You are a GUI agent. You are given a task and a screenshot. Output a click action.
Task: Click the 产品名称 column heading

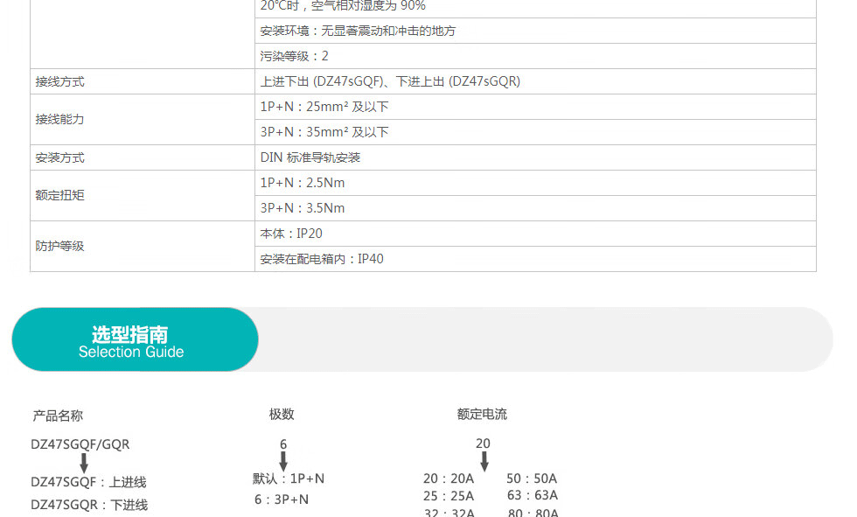tap(58, 416)
